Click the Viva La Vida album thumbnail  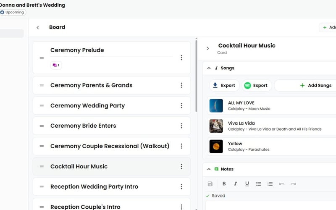(216, 126)
